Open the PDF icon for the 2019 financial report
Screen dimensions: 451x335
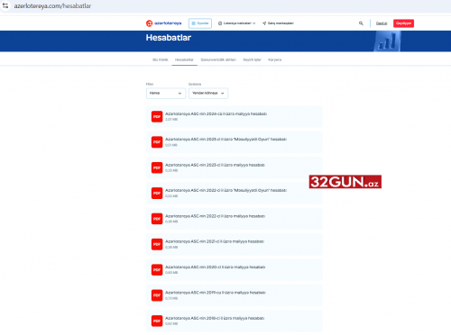tap(157, 295)
